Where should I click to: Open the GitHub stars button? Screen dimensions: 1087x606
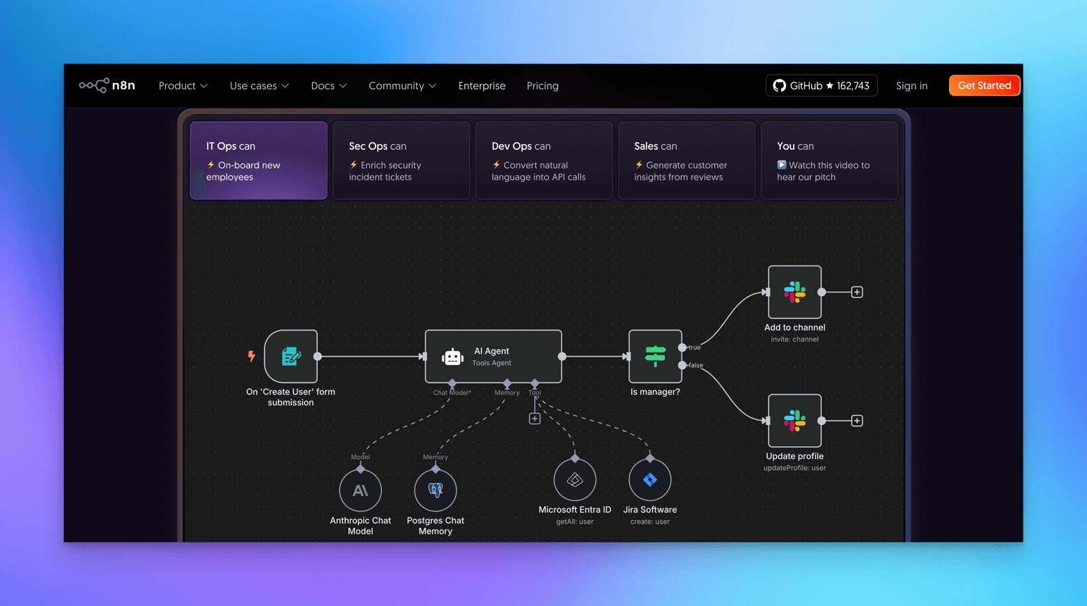pos(822,86)
